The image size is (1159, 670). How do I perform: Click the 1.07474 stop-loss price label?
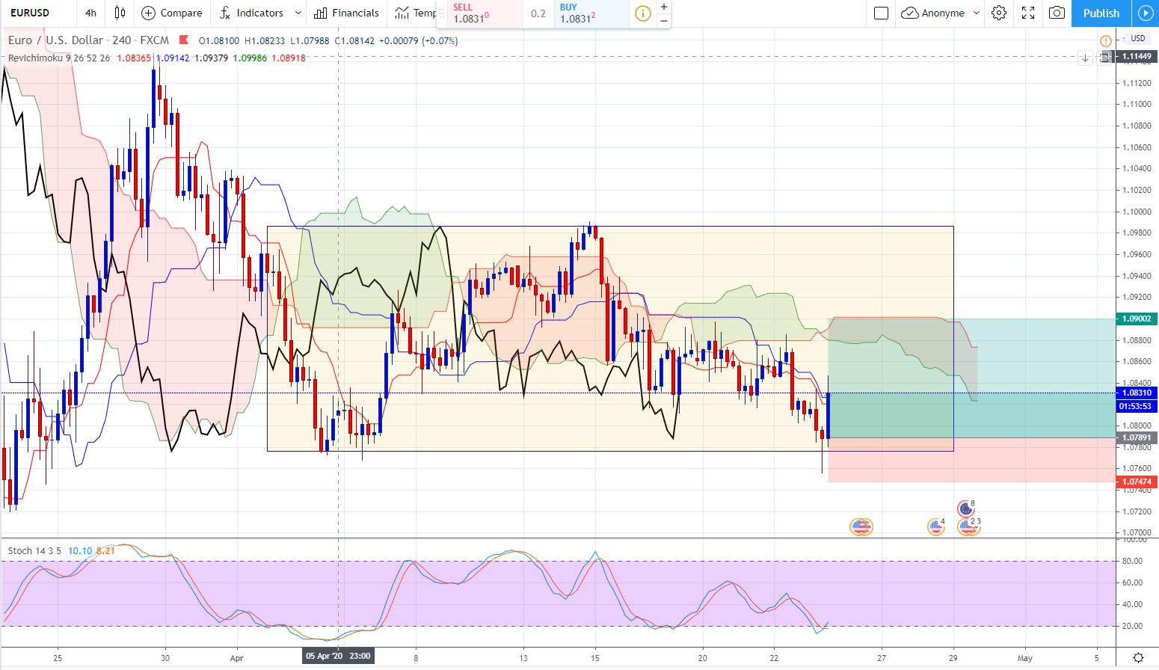pyautogui.click(x=1137, y=482)
